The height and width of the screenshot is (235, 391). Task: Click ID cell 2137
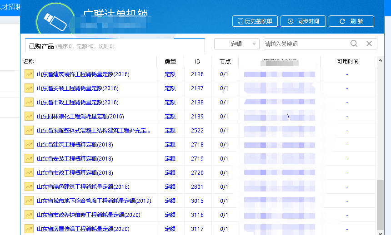coord(197,88)
